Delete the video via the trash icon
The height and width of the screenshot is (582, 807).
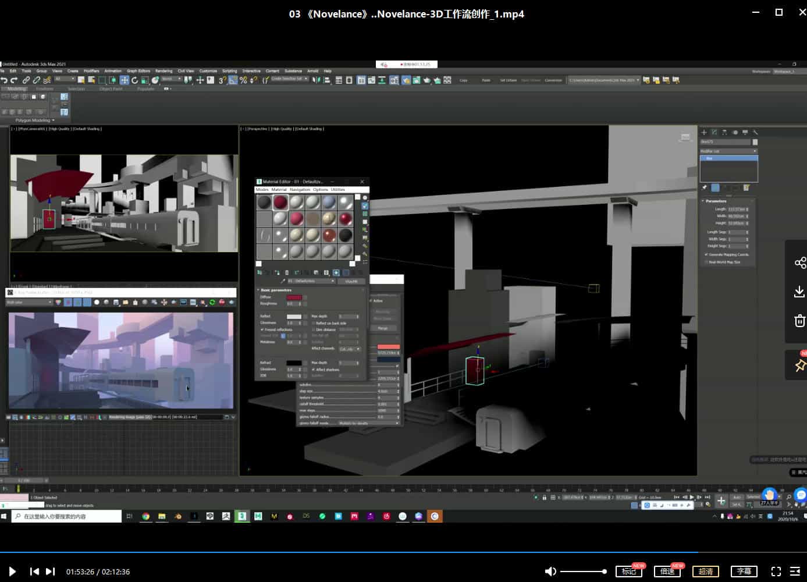(800, 321)
